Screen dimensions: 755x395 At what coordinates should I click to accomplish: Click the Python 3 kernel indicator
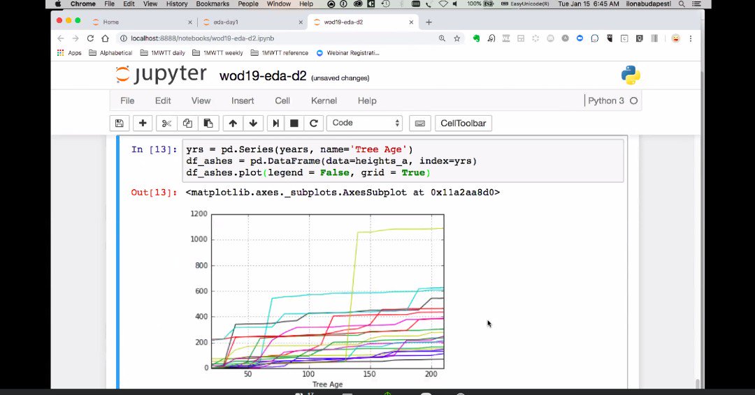612,100
